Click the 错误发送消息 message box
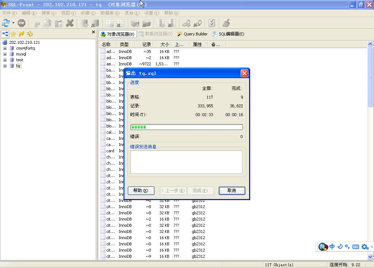This screenshot has width=374, height=268. click(x=186, y=162)
